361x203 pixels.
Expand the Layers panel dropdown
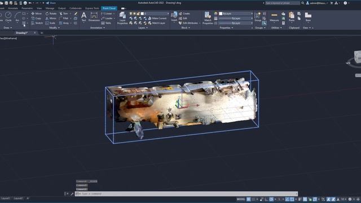coord(143,28)
